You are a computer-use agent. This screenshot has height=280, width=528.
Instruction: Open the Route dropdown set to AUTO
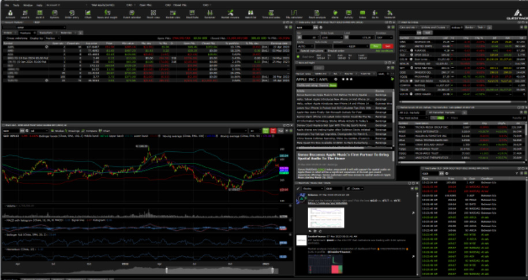[x=305, y=46]
